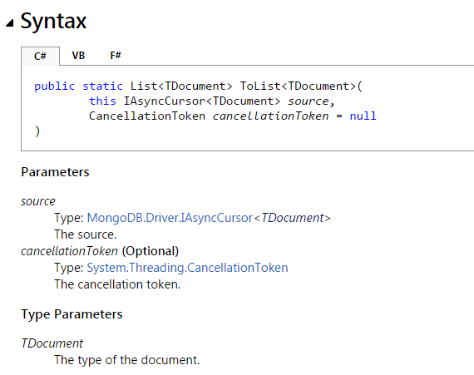This screenshot has width=474, height=375.
Task: Click the Type Parameters subheading
Action: pyautogui.click(x=72, y=314)
